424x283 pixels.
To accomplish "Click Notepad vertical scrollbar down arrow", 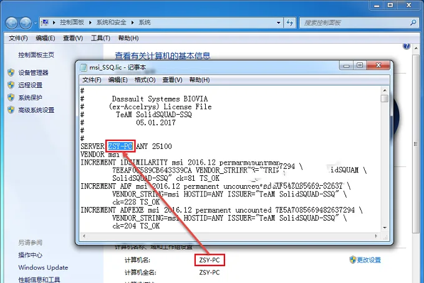I will (385, 228).
